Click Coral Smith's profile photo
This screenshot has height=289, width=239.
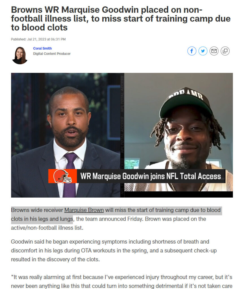(x=20, y=56)
